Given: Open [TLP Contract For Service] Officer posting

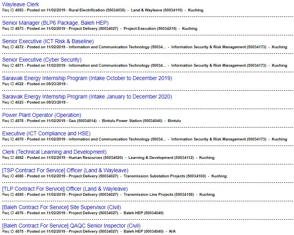Looking at the screenshot, I should 65,189.
